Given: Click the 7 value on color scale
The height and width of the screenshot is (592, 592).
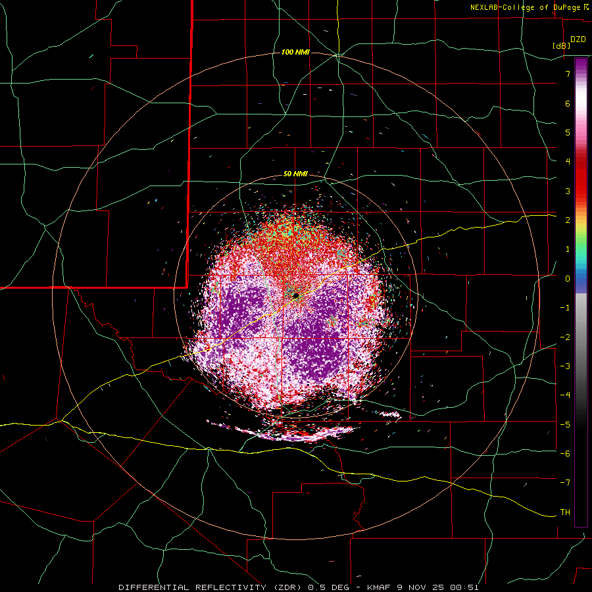Looking at the screenshot, I should point(568,74).
